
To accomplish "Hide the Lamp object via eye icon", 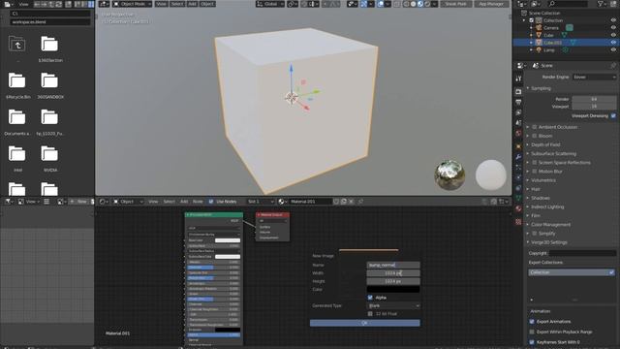I will [613, 50].
